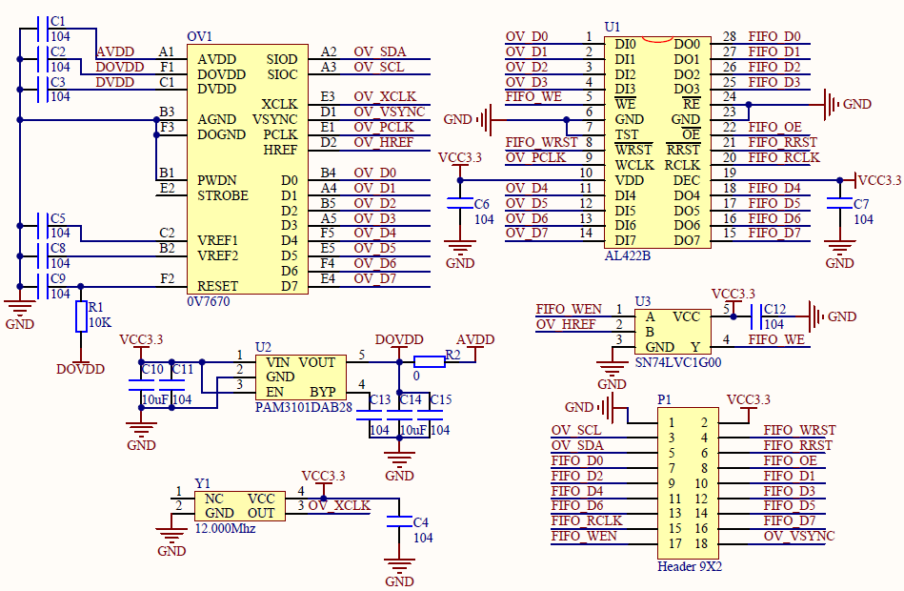Select the U2 designator text
This screenshot has width=904, height=591.
(x=263, y=347)
